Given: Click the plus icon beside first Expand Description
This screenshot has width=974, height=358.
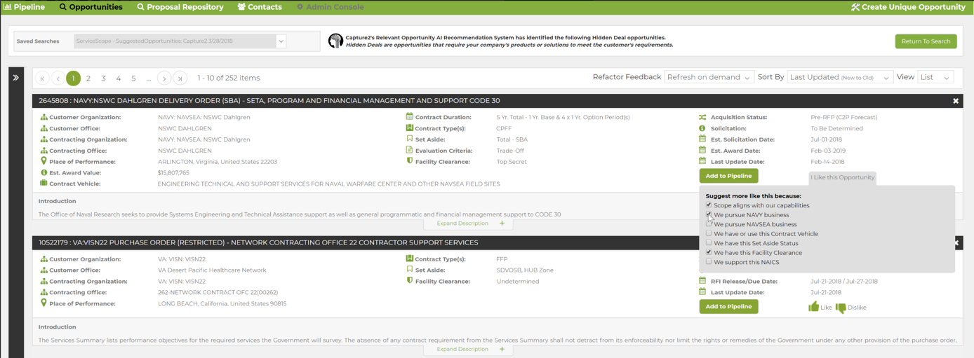Looking at the screenshot, I should (502, 223).
